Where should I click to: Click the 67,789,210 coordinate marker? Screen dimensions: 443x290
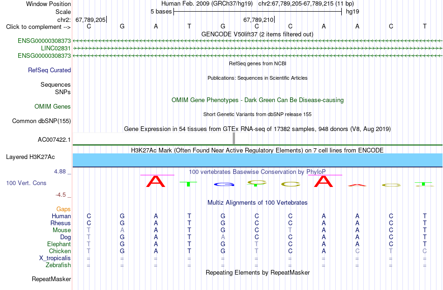(258, 20)
